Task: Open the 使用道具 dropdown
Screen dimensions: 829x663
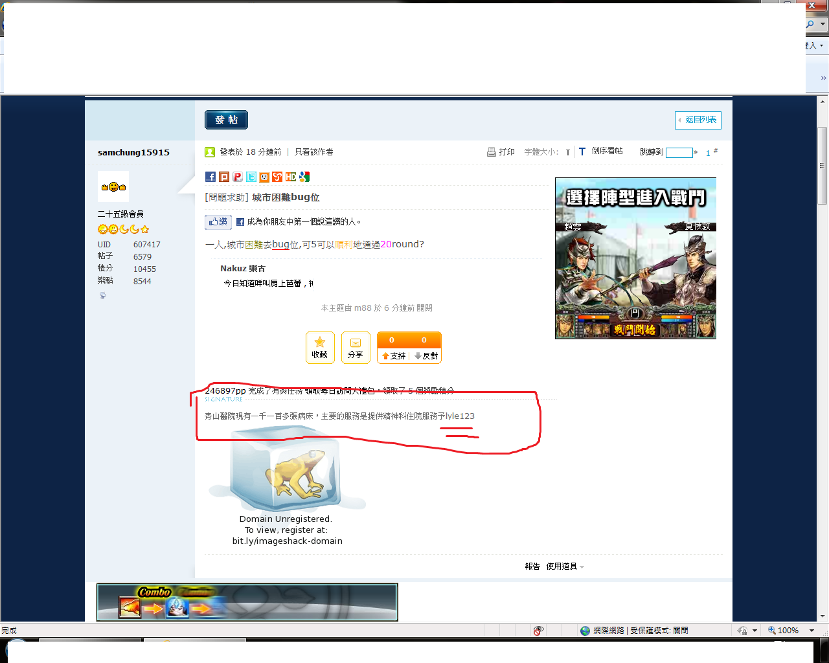Action: [565, 567]
